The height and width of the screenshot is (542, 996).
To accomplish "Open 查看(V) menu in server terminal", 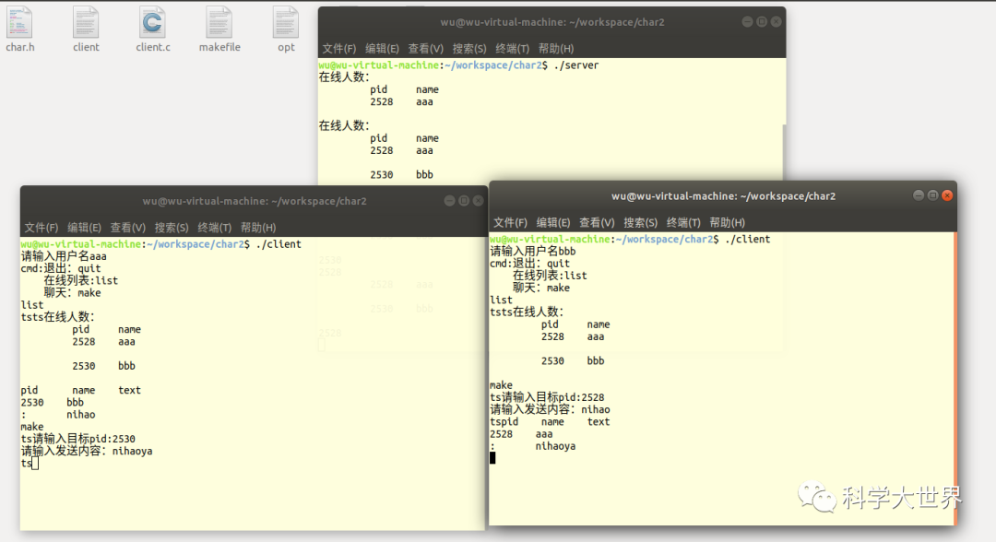I will click(425, 48).
